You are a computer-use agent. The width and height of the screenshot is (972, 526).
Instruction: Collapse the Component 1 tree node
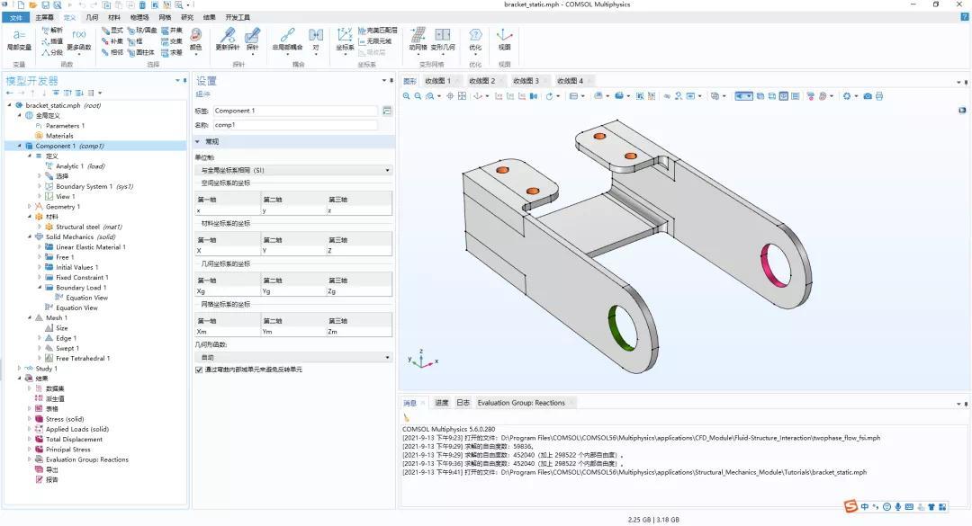pos(19,147)
